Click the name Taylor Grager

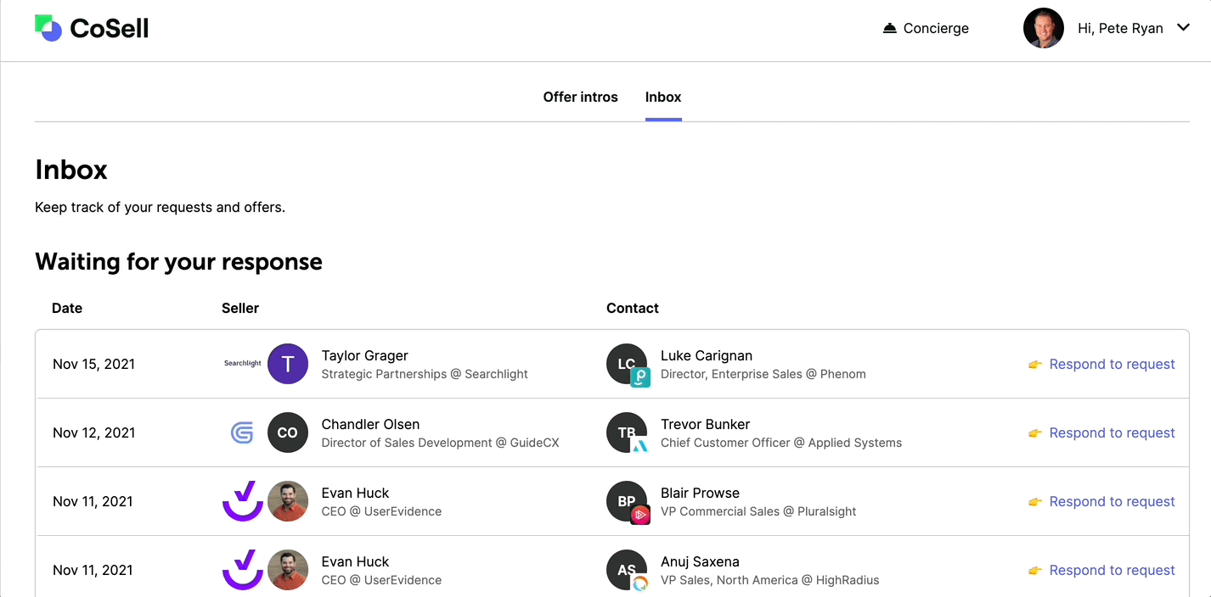(x=365, y=355)
